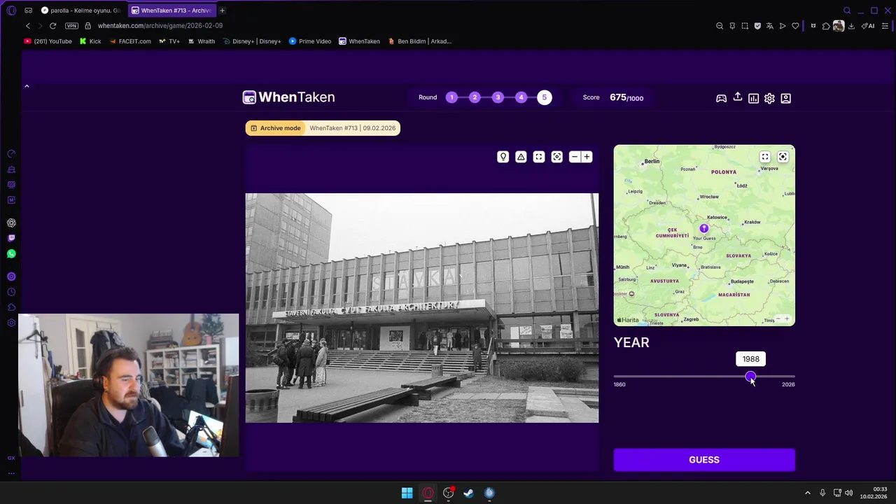
Task: Go to round 3 indicator
Action: tap(498, 97)
